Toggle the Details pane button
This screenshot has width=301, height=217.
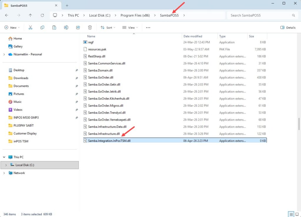[288, 28]
